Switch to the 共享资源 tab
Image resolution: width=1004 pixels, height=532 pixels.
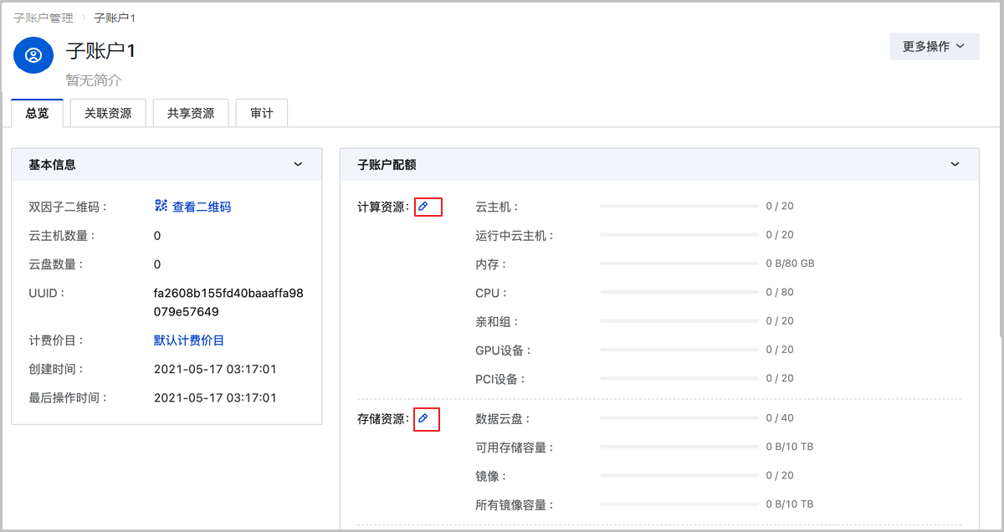pyautogui.click(x=191, y=114)
